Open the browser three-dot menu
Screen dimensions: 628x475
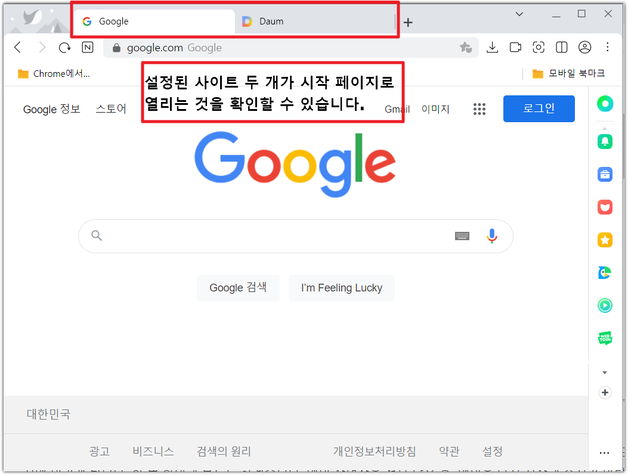608,47
